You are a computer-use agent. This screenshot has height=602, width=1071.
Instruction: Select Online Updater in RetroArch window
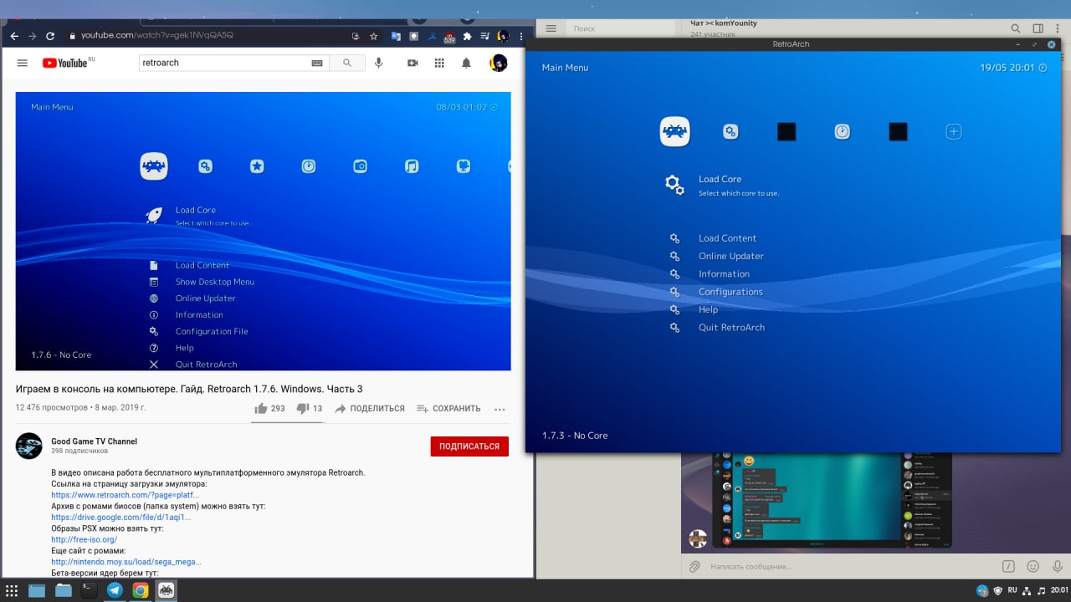pos(730,256)
